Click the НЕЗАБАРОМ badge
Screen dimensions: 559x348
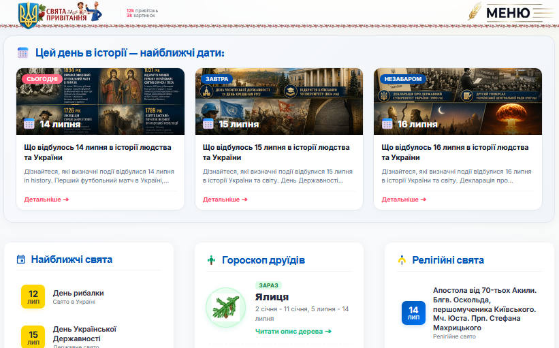coord(403,79)
